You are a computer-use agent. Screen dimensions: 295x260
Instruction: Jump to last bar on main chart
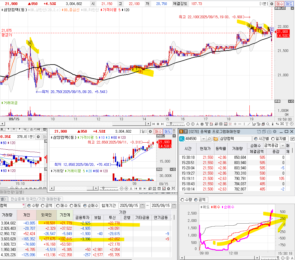tap(162, 124)
